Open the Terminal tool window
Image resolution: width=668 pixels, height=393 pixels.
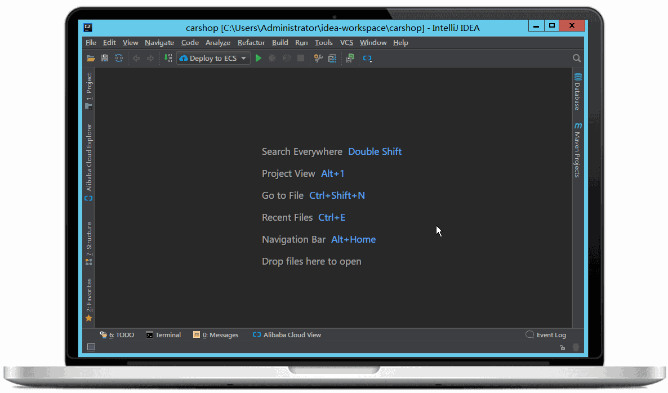163,335
